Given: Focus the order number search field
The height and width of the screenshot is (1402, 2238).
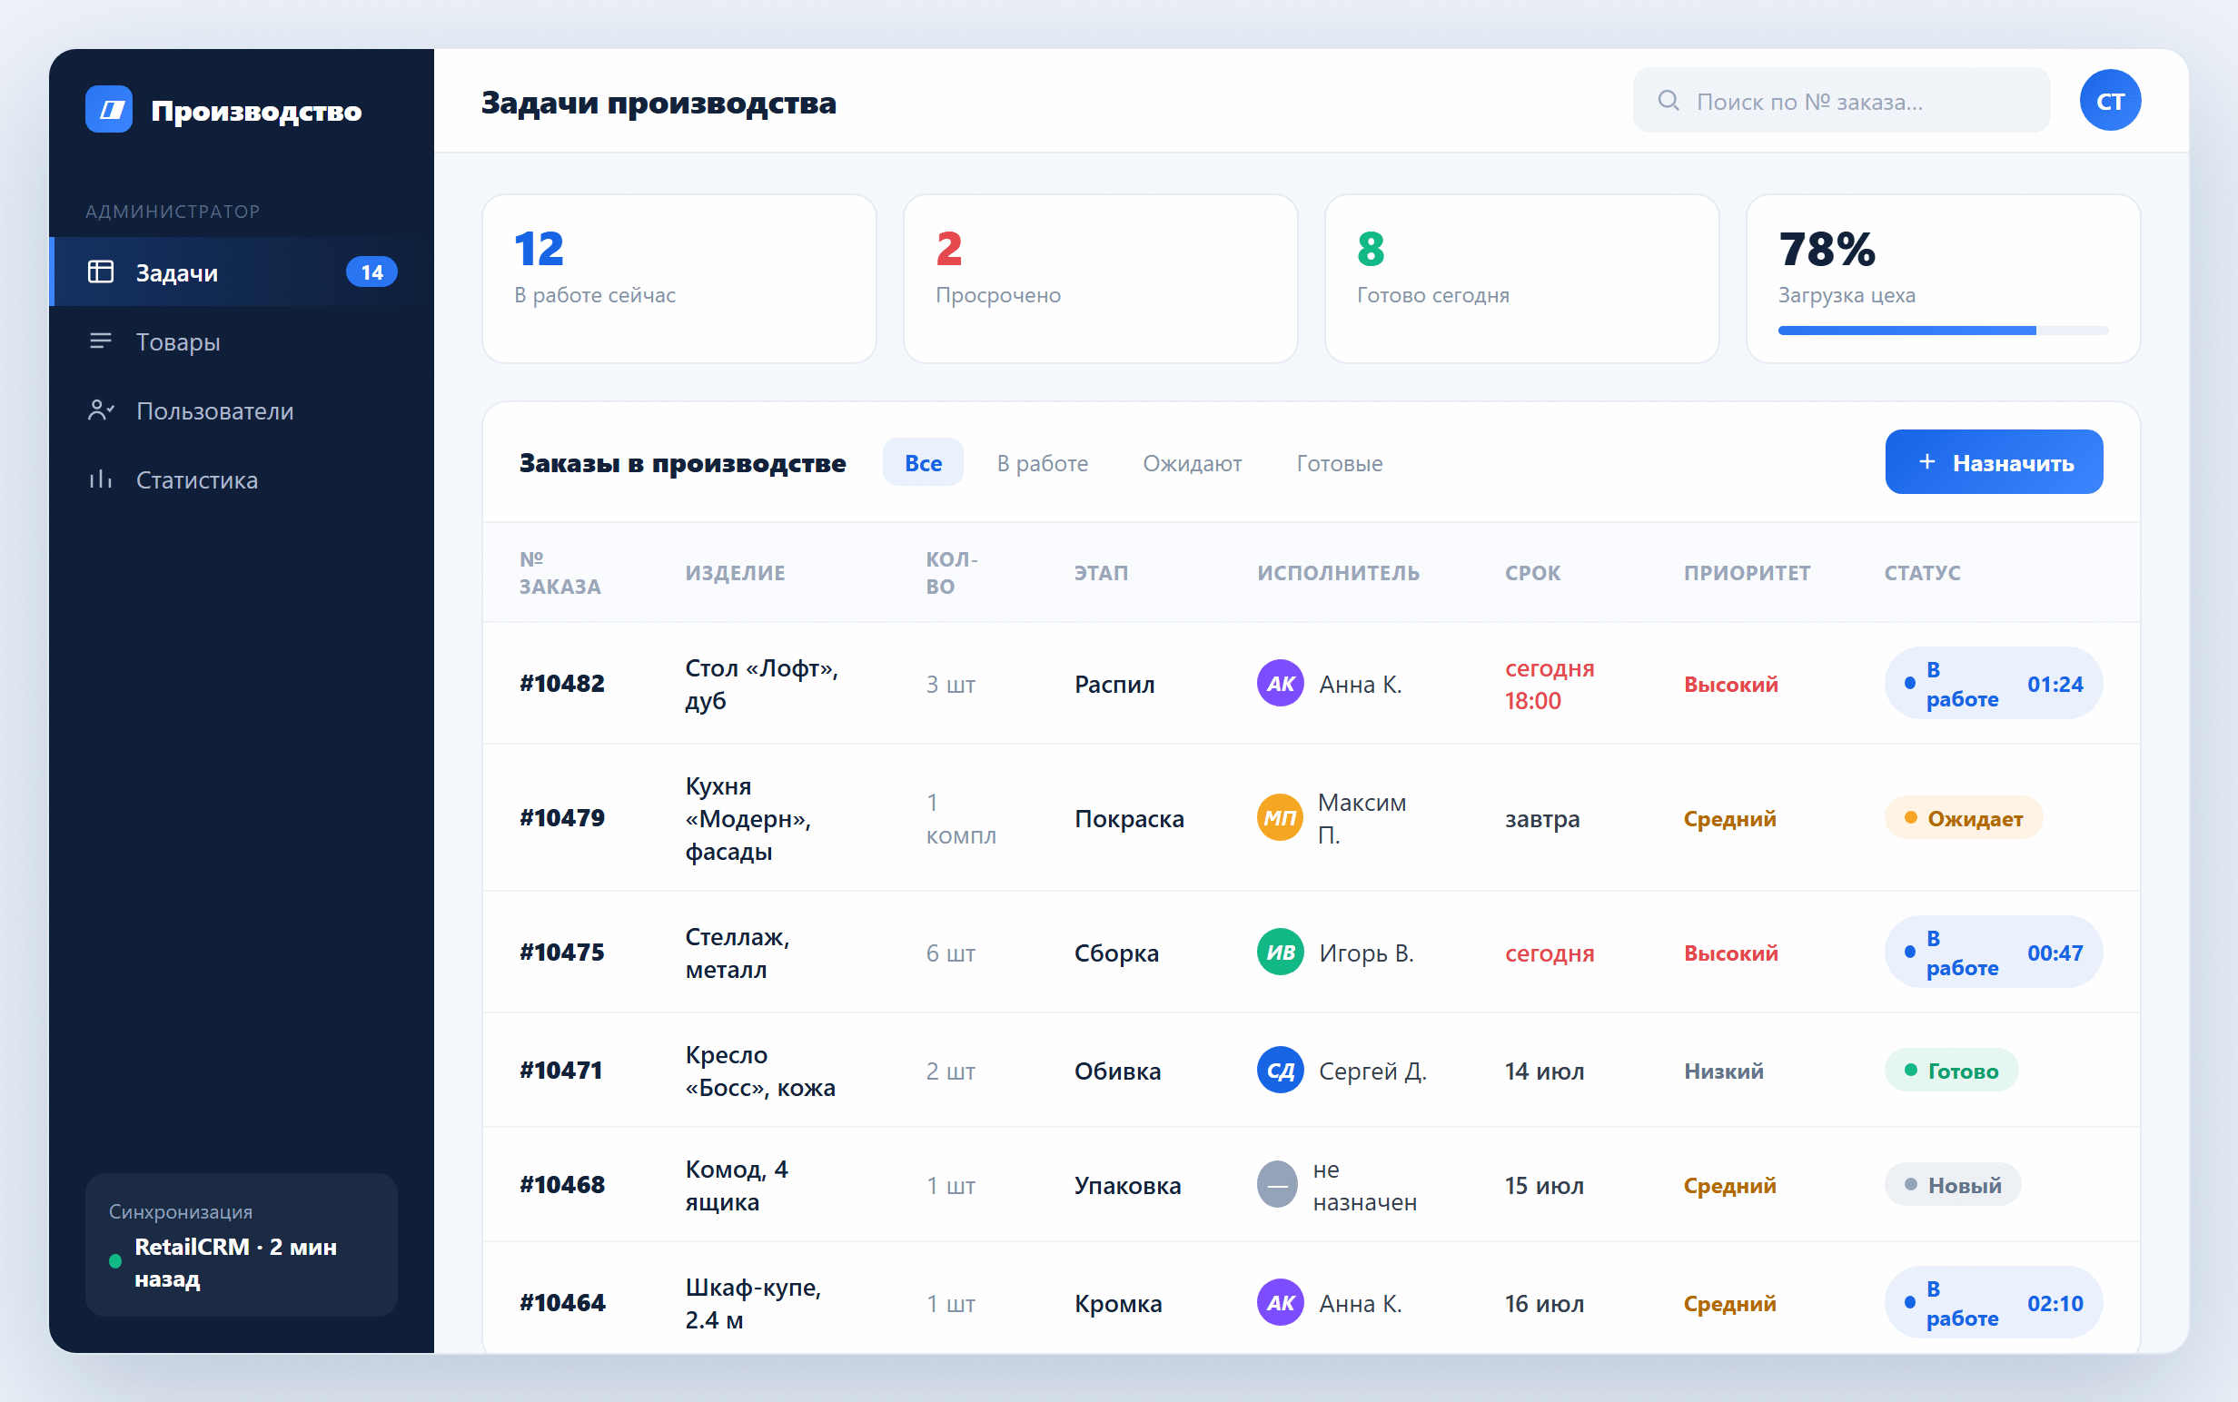Looking at the screenshot, I should point(1840,100).
